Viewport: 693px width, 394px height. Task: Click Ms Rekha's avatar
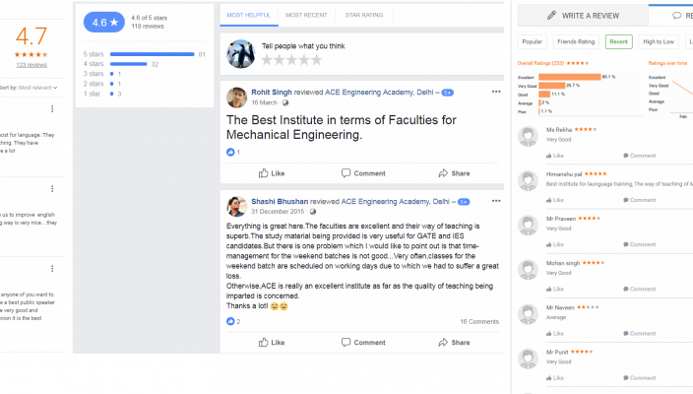[528, 136]
